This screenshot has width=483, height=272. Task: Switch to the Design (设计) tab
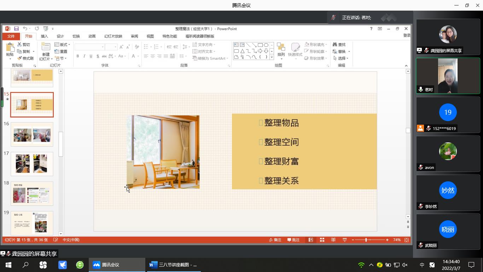click(x=60, y=36)
